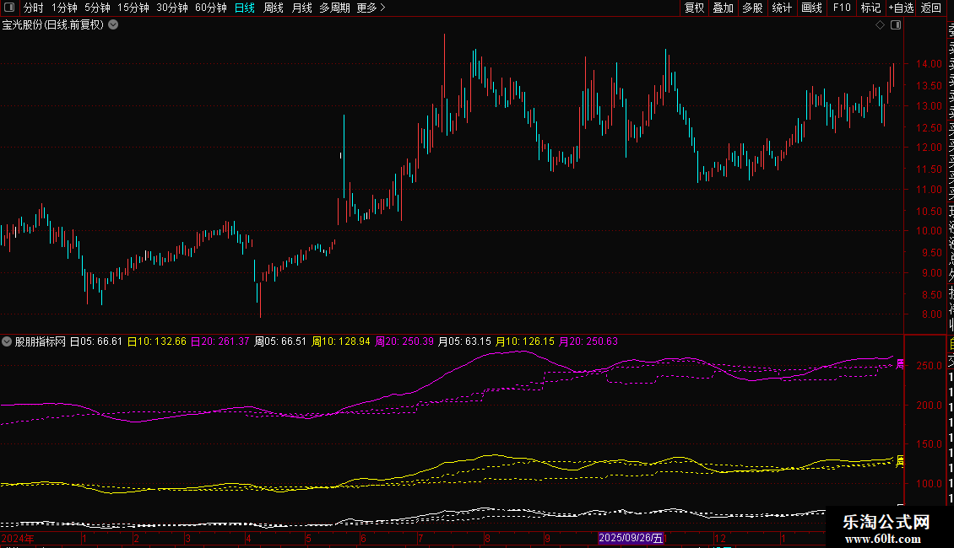Click the 周20: 250.39 indicator value
954x548 pixels.
[x=404, y=341]
